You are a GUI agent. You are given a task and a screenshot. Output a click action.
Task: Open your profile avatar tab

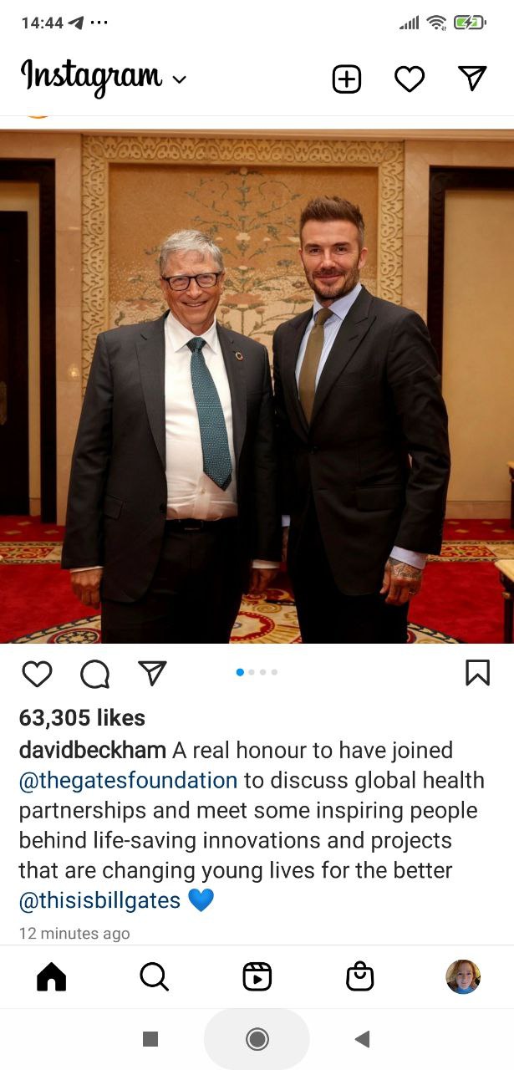pyautogui.click(x=463, y=976)
